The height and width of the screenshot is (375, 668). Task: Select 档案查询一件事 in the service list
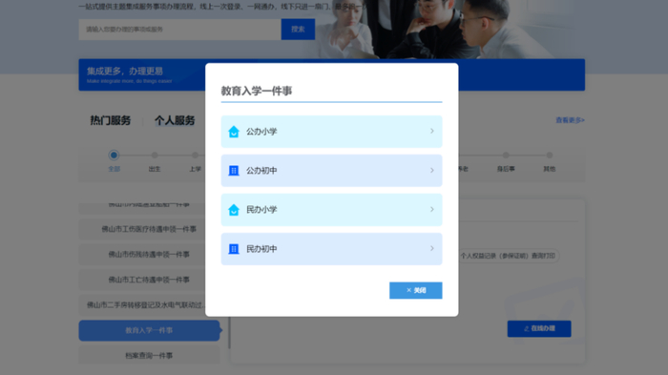(149, 355)
